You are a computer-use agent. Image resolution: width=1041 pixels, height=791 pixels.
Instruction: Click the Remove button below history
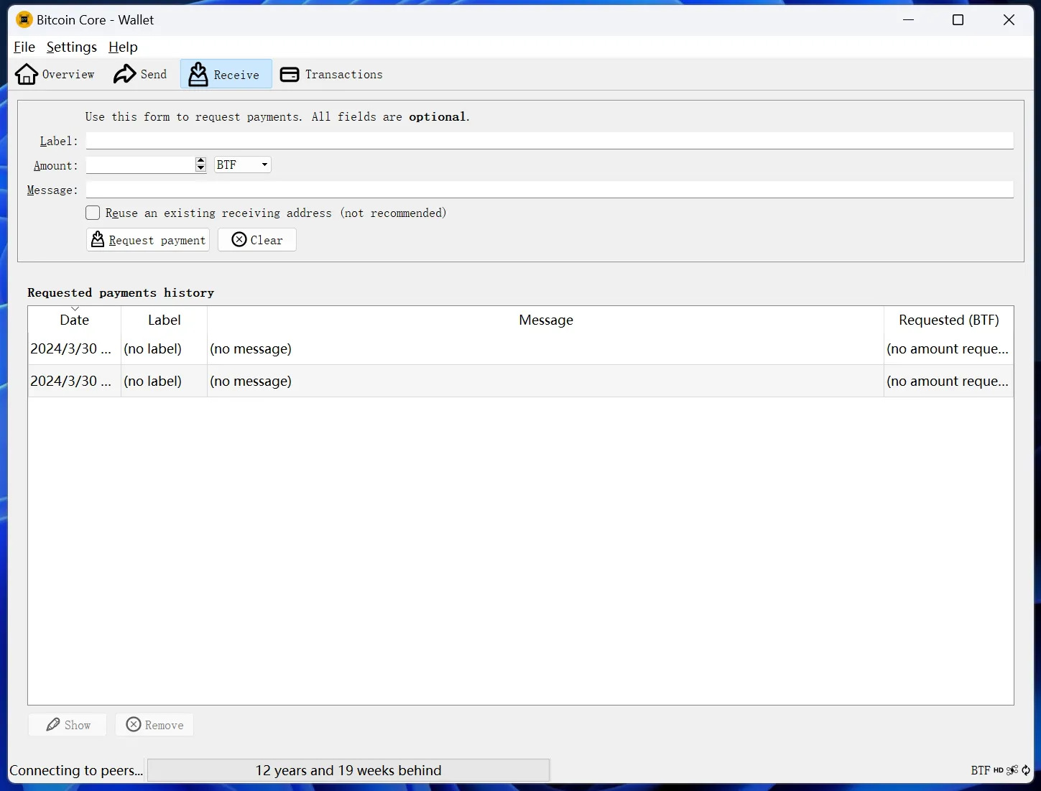click(x=154, y=725)
